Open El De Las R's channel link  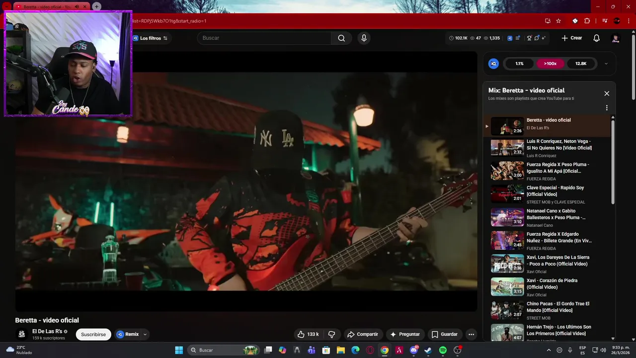pyautogui.click(x=47, y=331)
